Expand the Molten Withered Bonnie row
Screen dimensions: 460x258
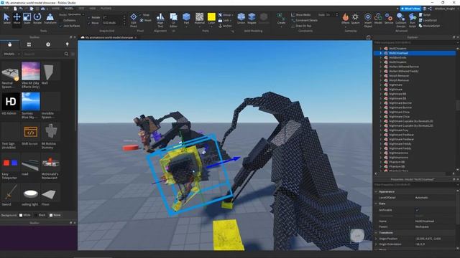(381, 67)
